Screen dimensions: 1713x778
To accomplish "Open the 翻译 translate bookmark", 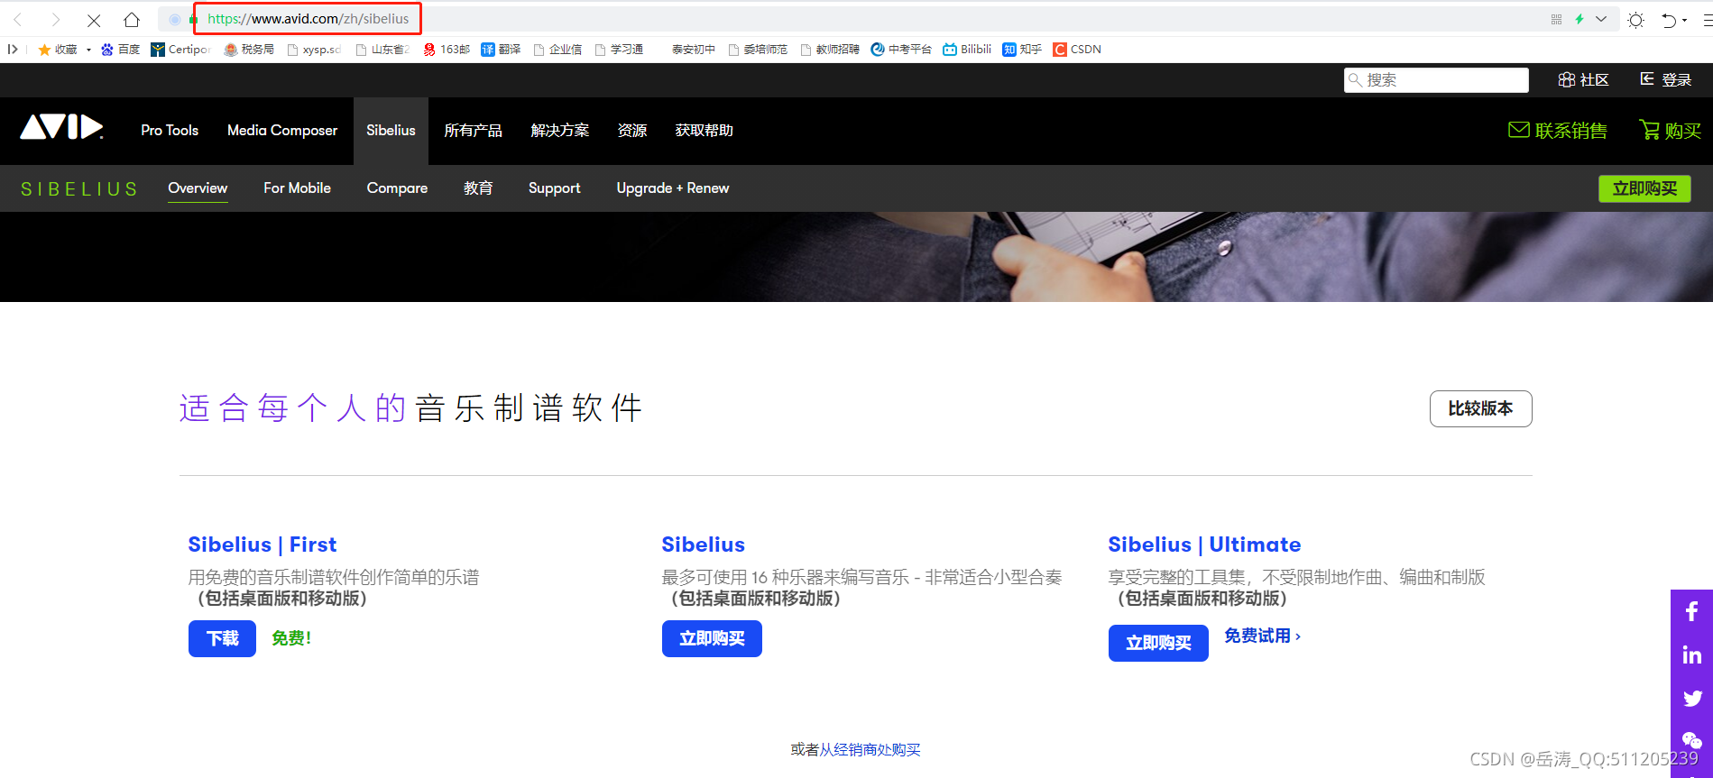I will 501,50.
